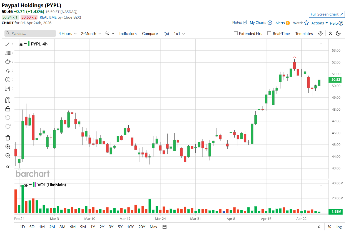Click the zoom out magnifier icon
This screenshot has height=234, width=351.
8,156
